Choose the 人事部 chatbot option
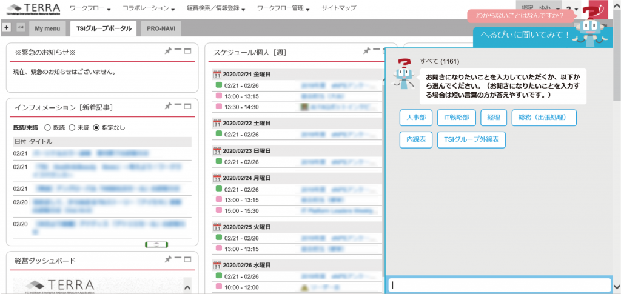Image resolution: width=621 pixels, height=294 pixels. coord(416,118)
